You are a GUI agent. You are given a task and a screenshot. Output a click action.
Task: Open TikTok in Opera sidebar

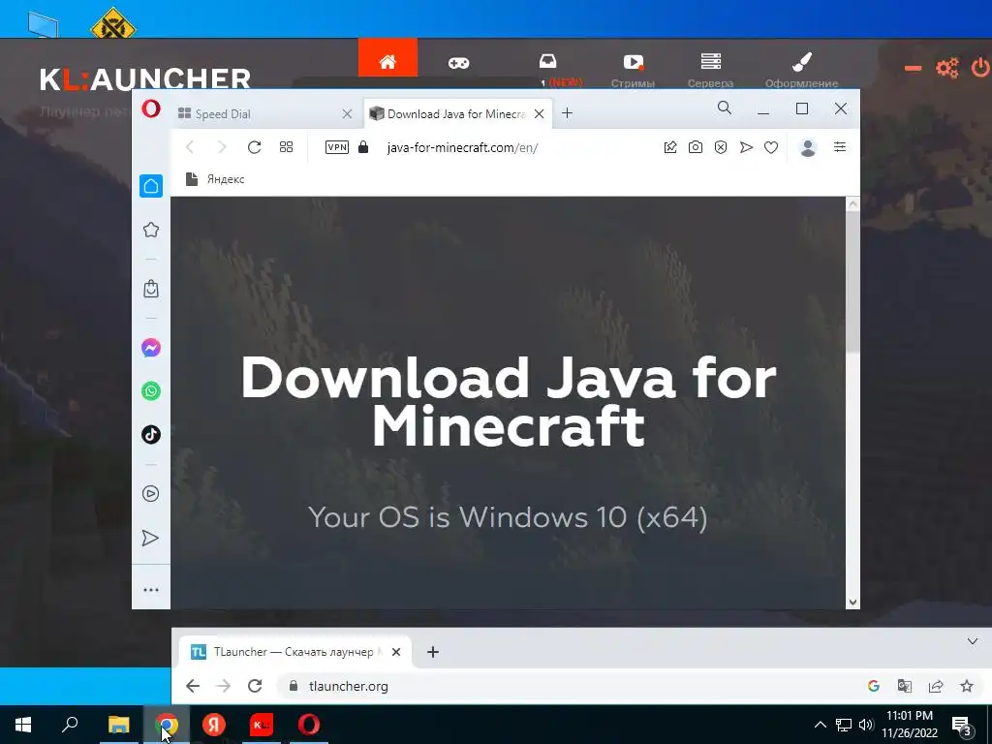tap(150, 435)
